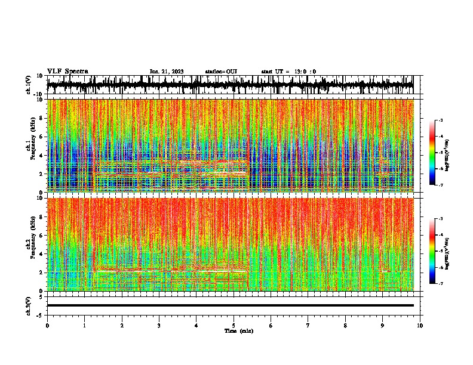
Task: Click the '6' kHz tick of ch.2 spectrogram
Action: [x=42, y=236]
